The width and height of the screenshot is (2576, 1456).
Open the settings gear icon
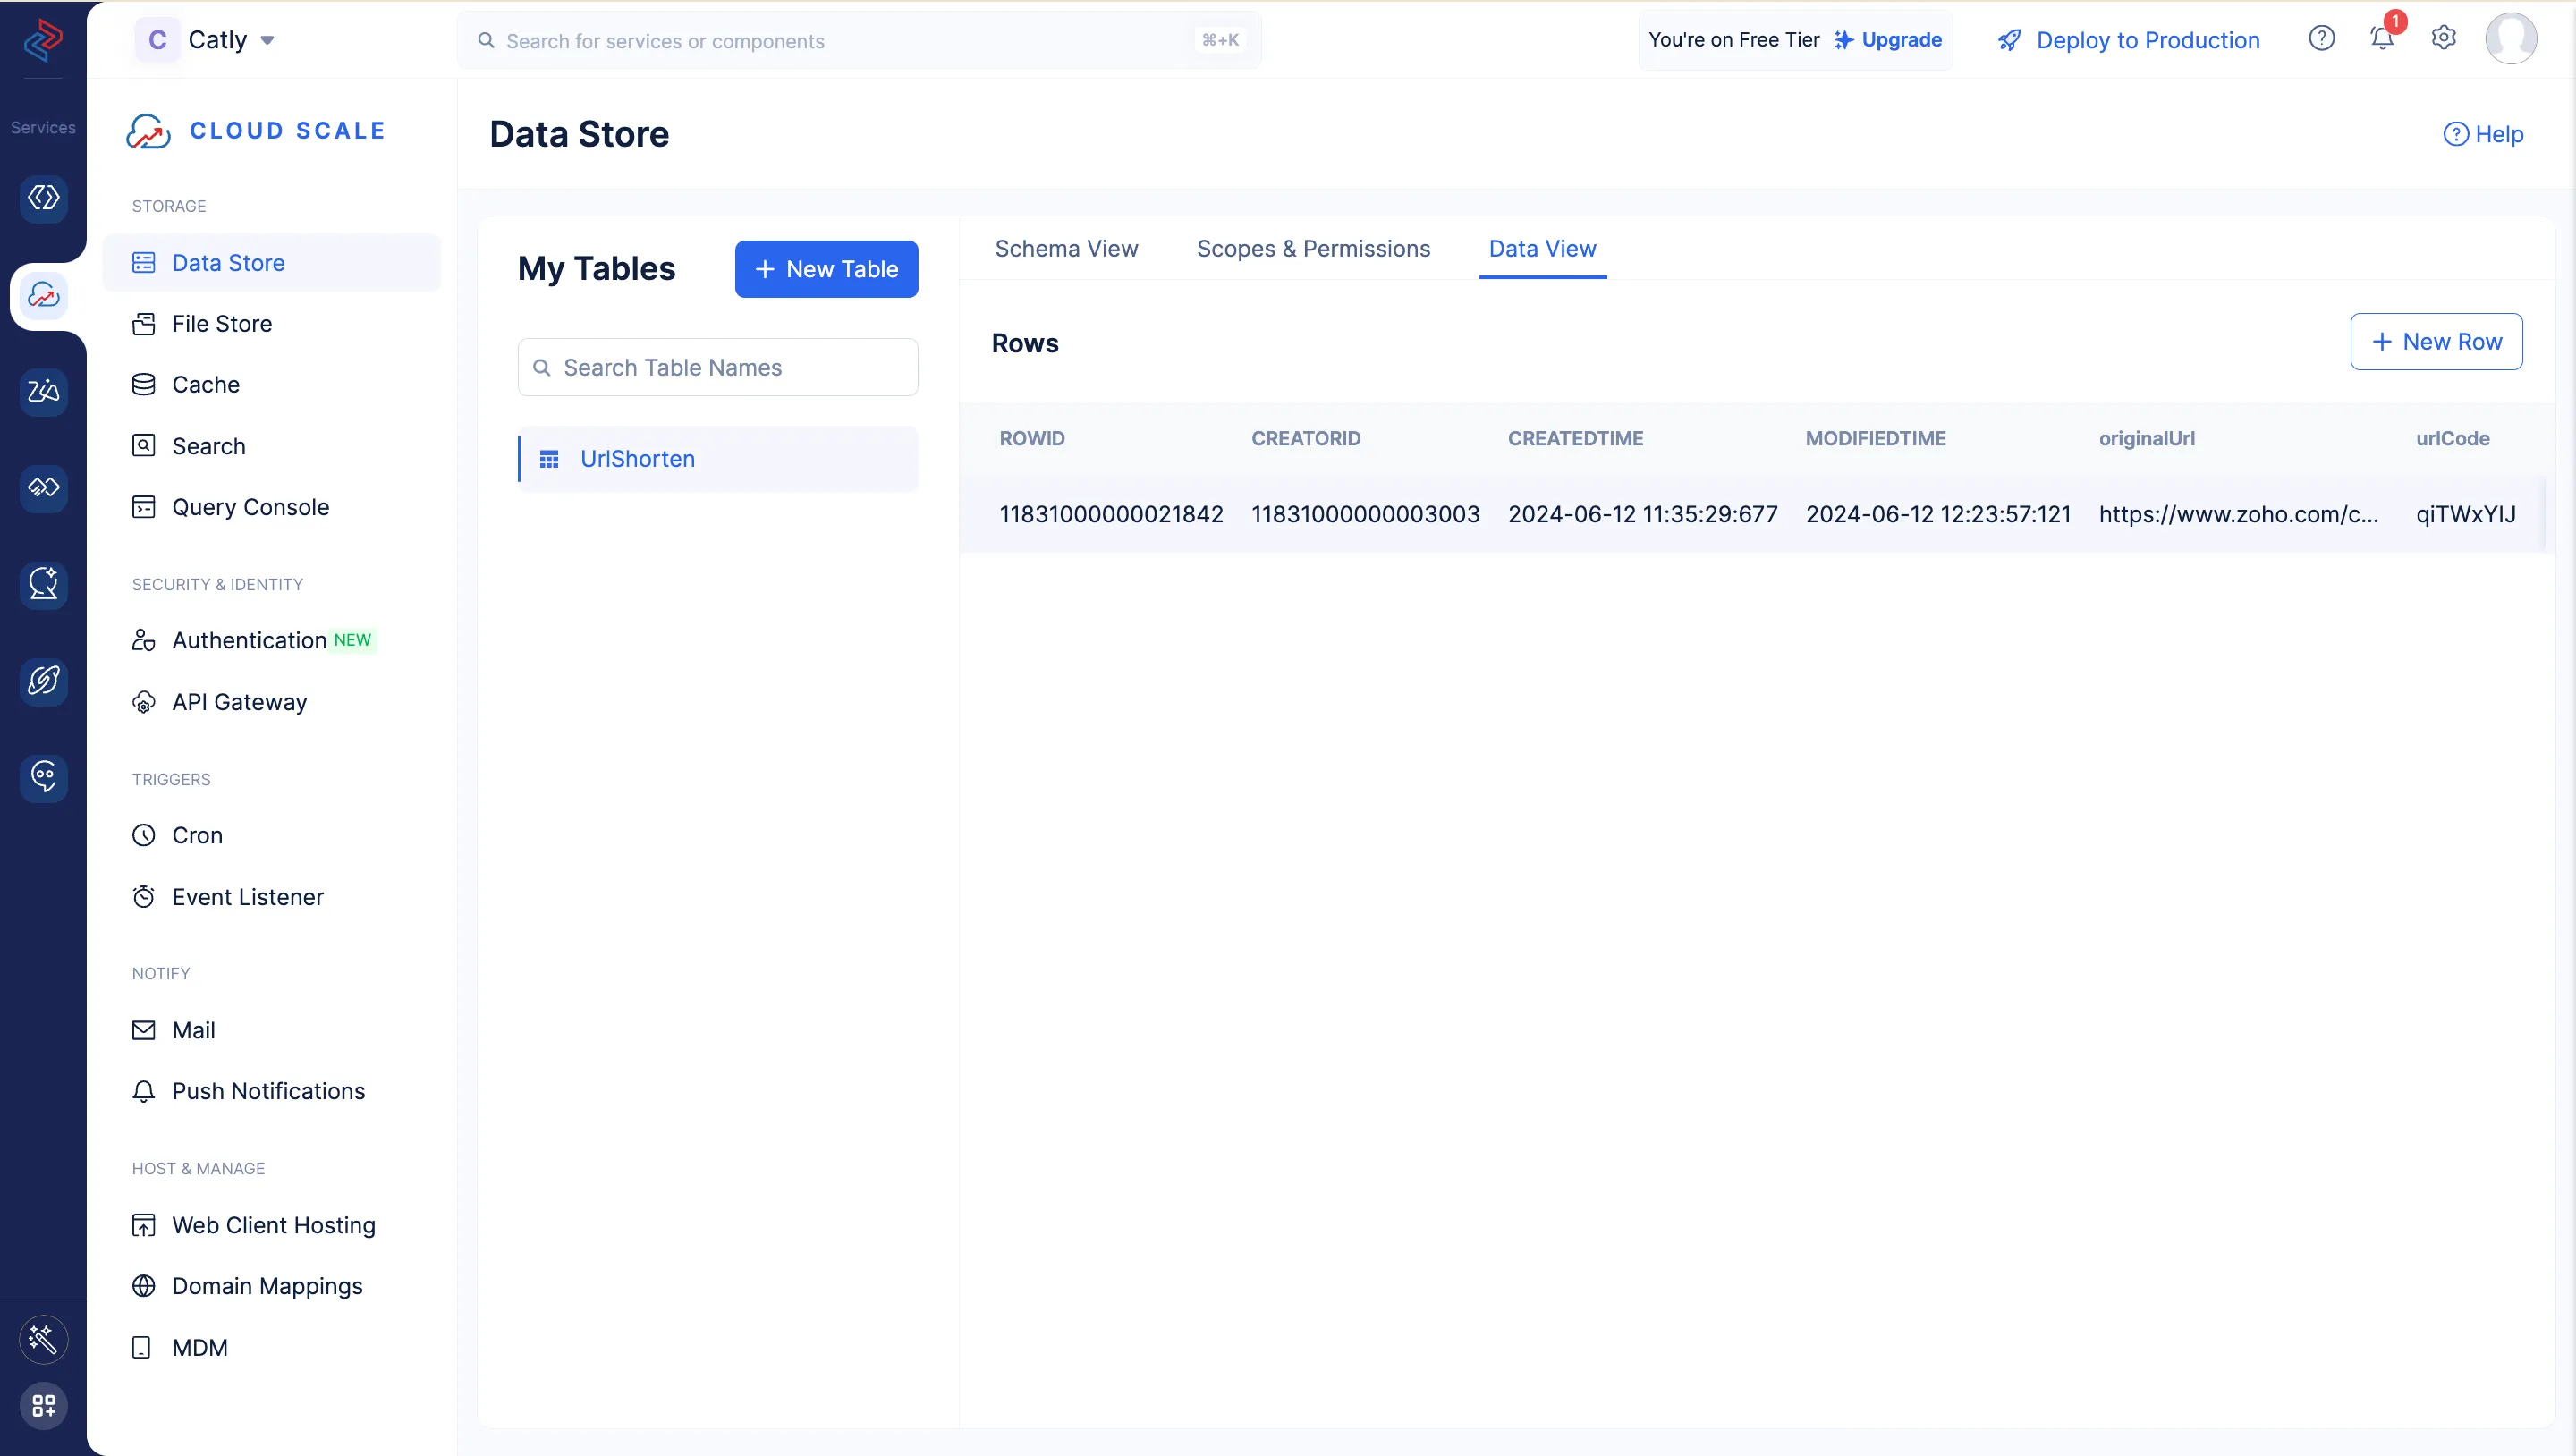[x=2443, y=39]
